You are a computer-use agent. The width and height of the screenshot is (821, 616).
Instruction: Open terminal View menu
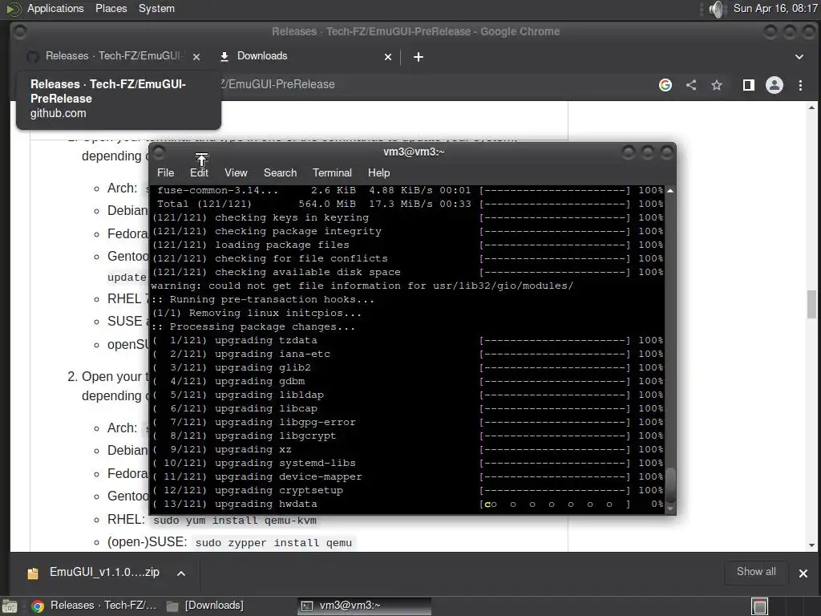(x=236, y=173)
